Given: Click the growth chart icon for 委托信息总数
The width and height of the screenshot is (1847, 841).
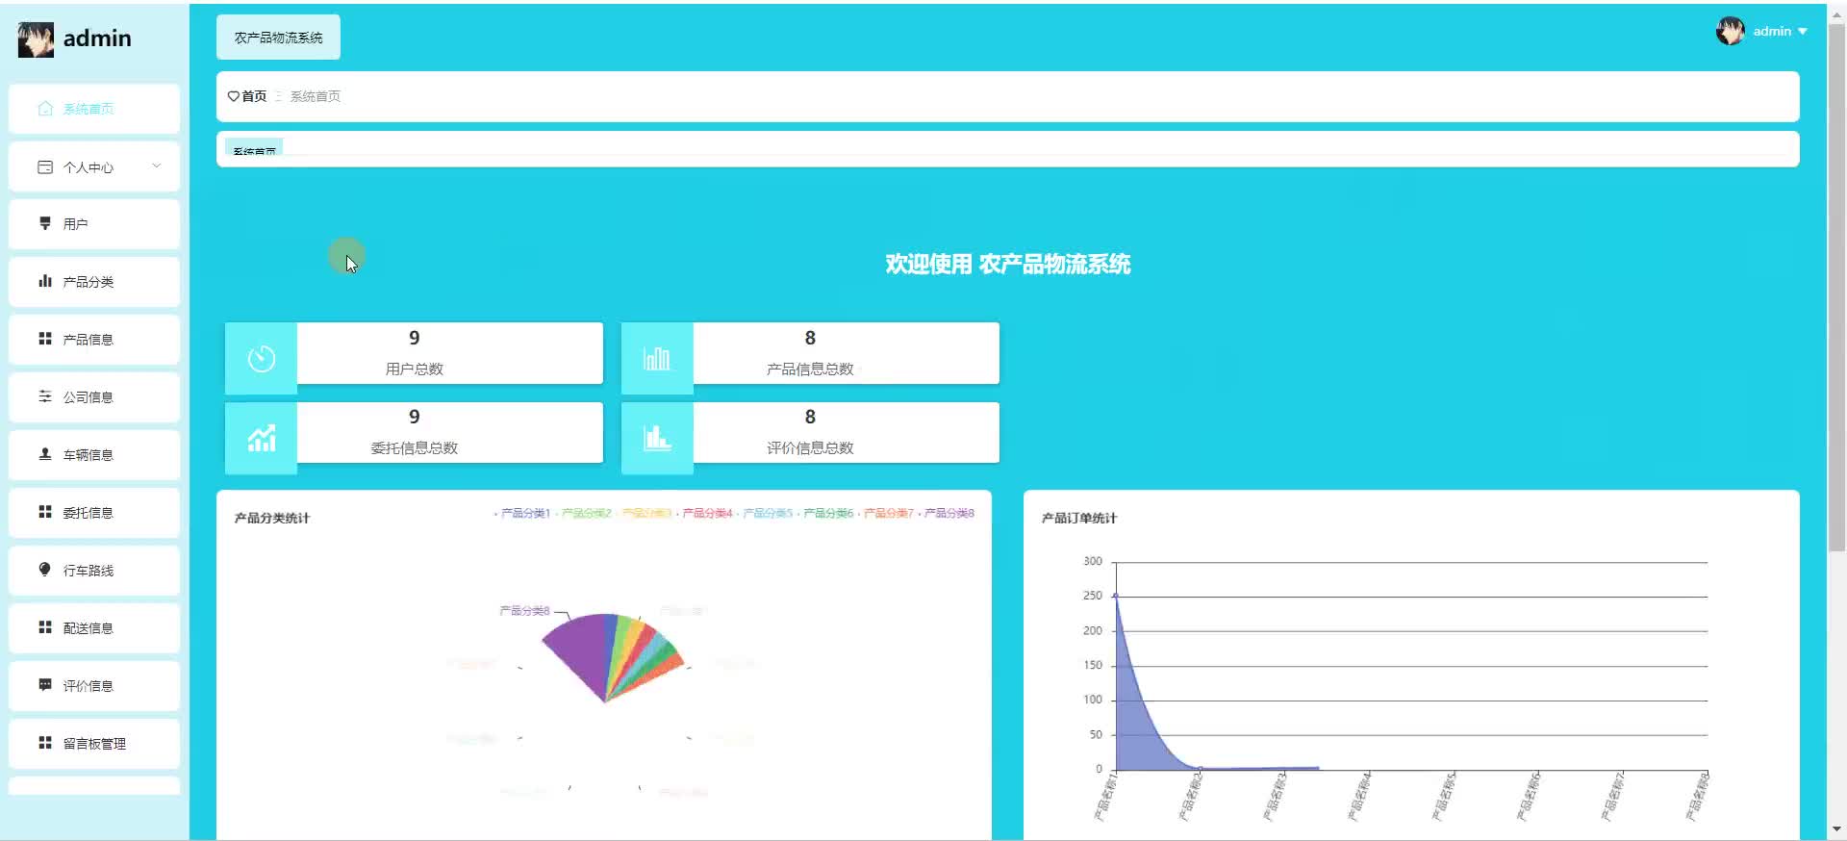Looking at the screenshot, I should tap(261, 438).
